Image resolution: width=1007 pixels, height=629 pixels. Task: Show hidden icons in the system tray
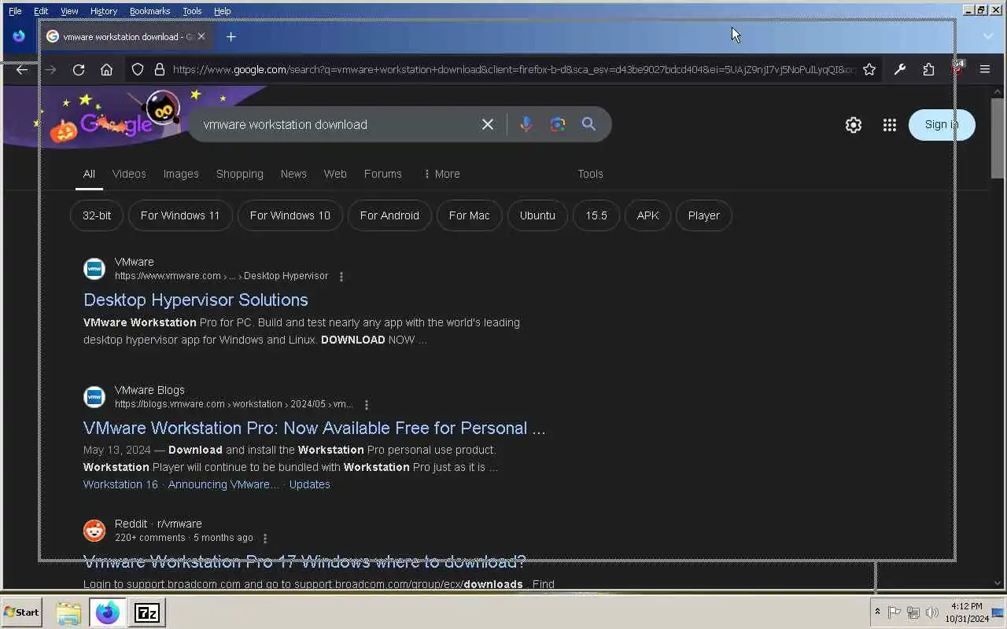coord(877,612)
